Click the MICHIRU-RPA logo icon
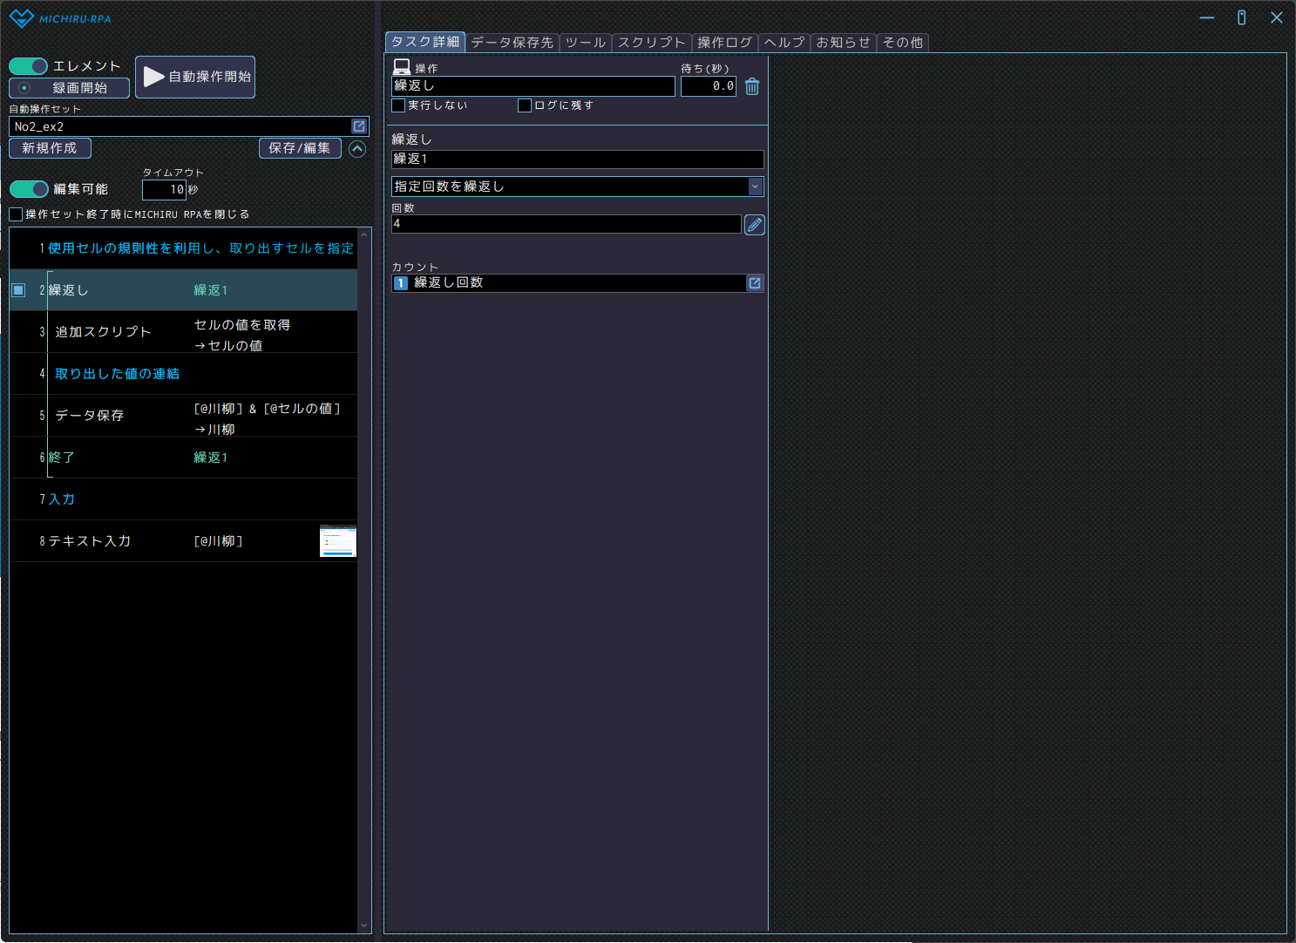The image size is (1296, 943). pyautogui.click(x=21, y=18)
